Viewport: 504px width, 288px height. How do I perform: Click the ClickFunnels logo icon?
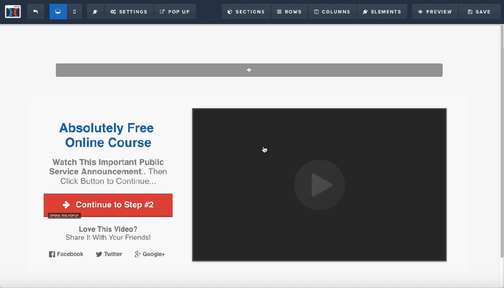click(x=13, y=11)
